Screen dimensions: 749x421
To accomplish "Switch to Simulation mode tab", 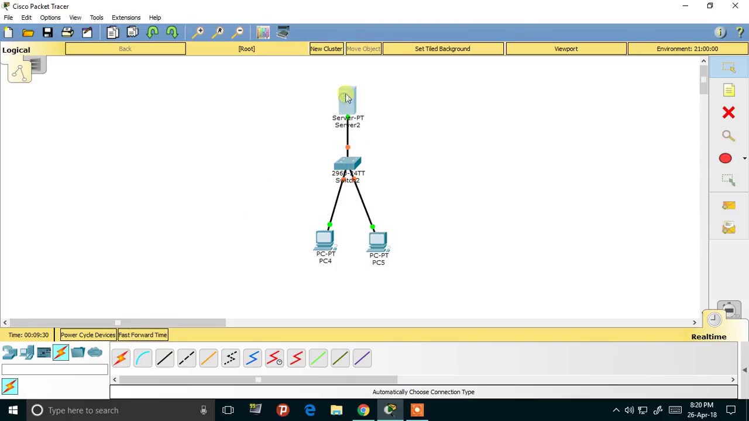I will tap(729, 310).
